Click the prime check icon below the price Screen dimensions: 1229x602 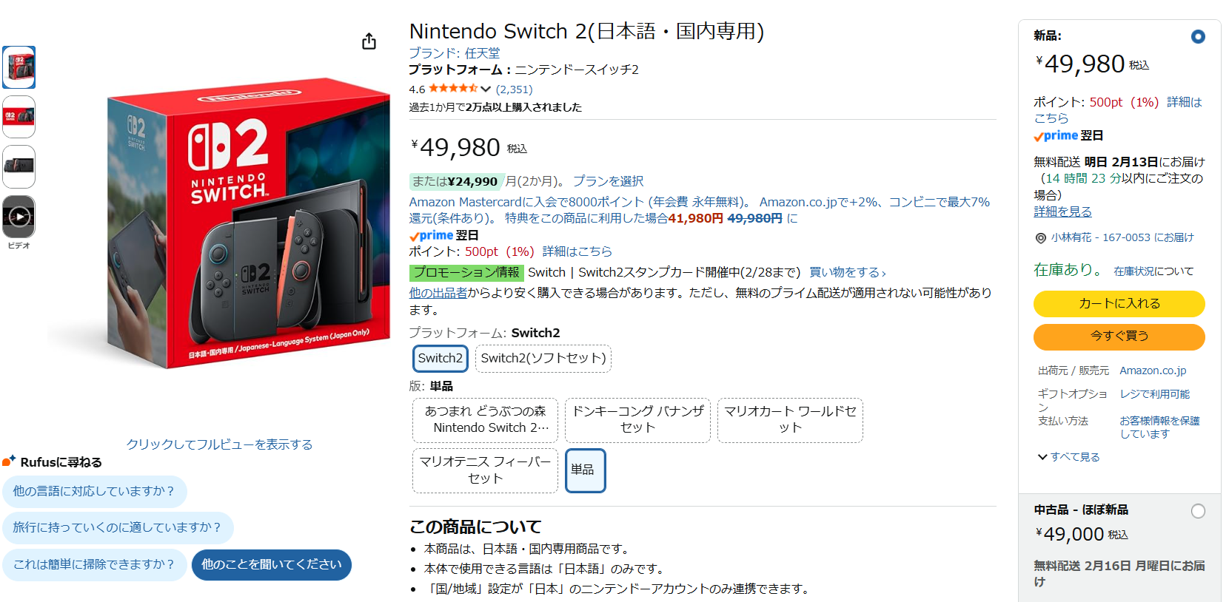pyautogui.click(x=414, y=235)
